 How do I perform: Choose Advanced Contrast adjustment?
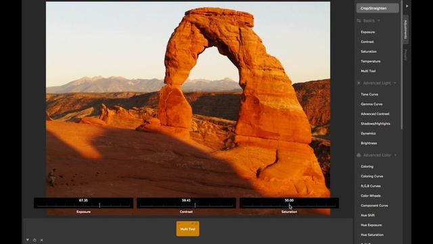coord(375,114)
